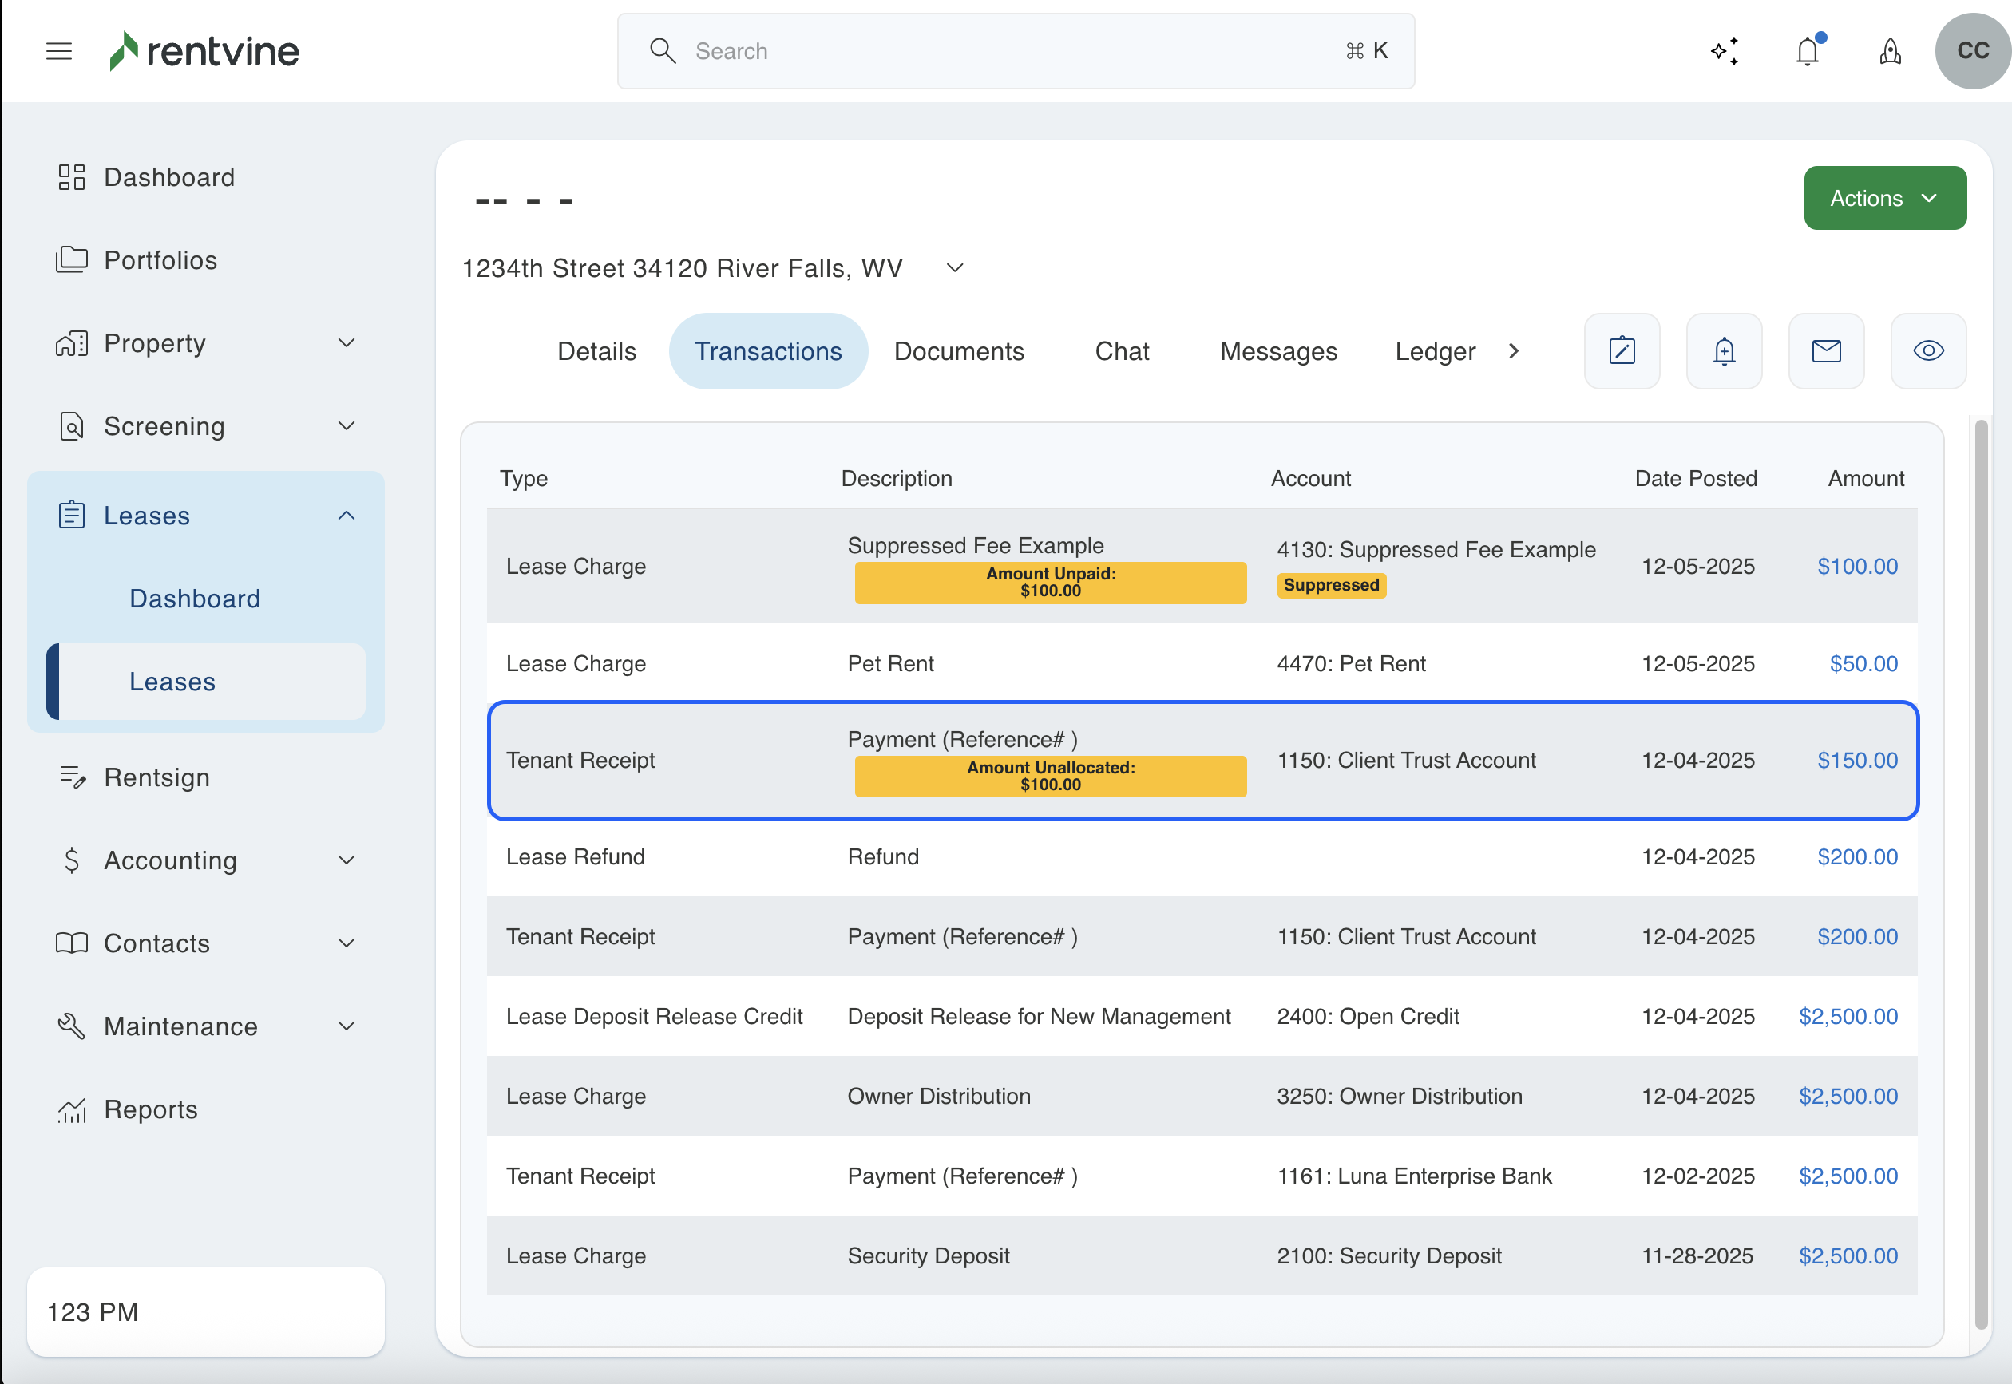2012x1384 pixels.
Task: Open the CC user avatar
Action: coord(1972,51)
